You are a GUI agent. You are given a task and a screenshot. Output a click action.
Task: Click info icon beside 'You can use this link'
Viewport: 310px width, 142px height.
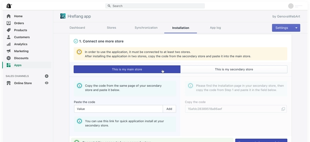(79, 121)
